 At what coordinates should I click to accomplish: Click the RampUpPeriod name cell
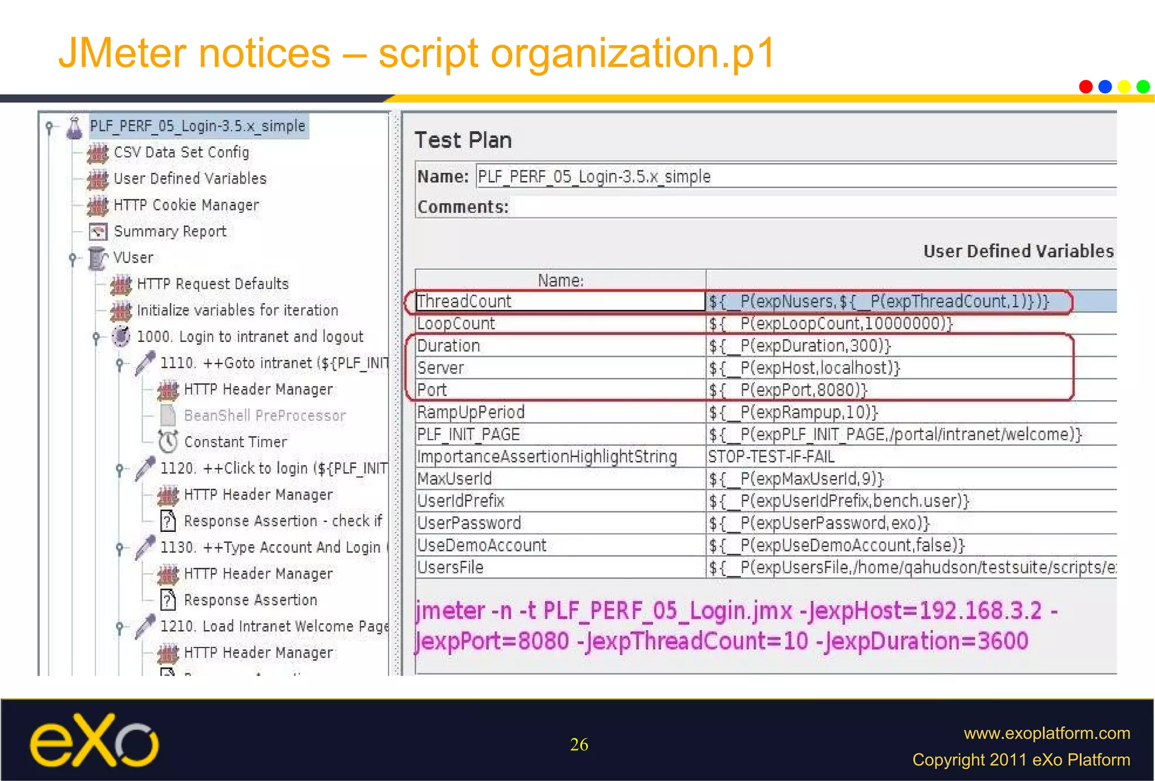click(x=561, y=412)
